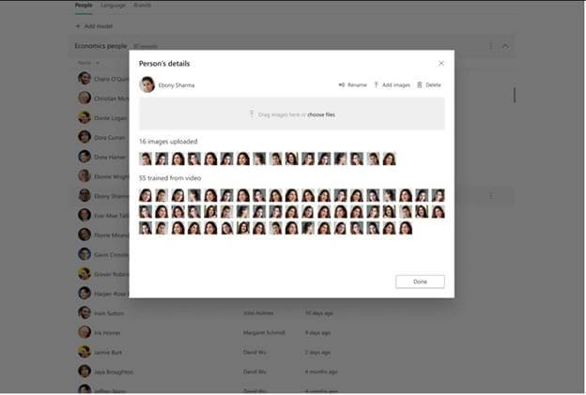The image size is (586, 395).
Task: Switch to the Brands tab
Action: [x=143, y=6]
